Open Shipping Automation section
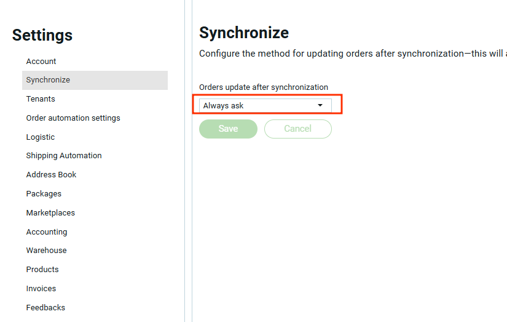 64,156
